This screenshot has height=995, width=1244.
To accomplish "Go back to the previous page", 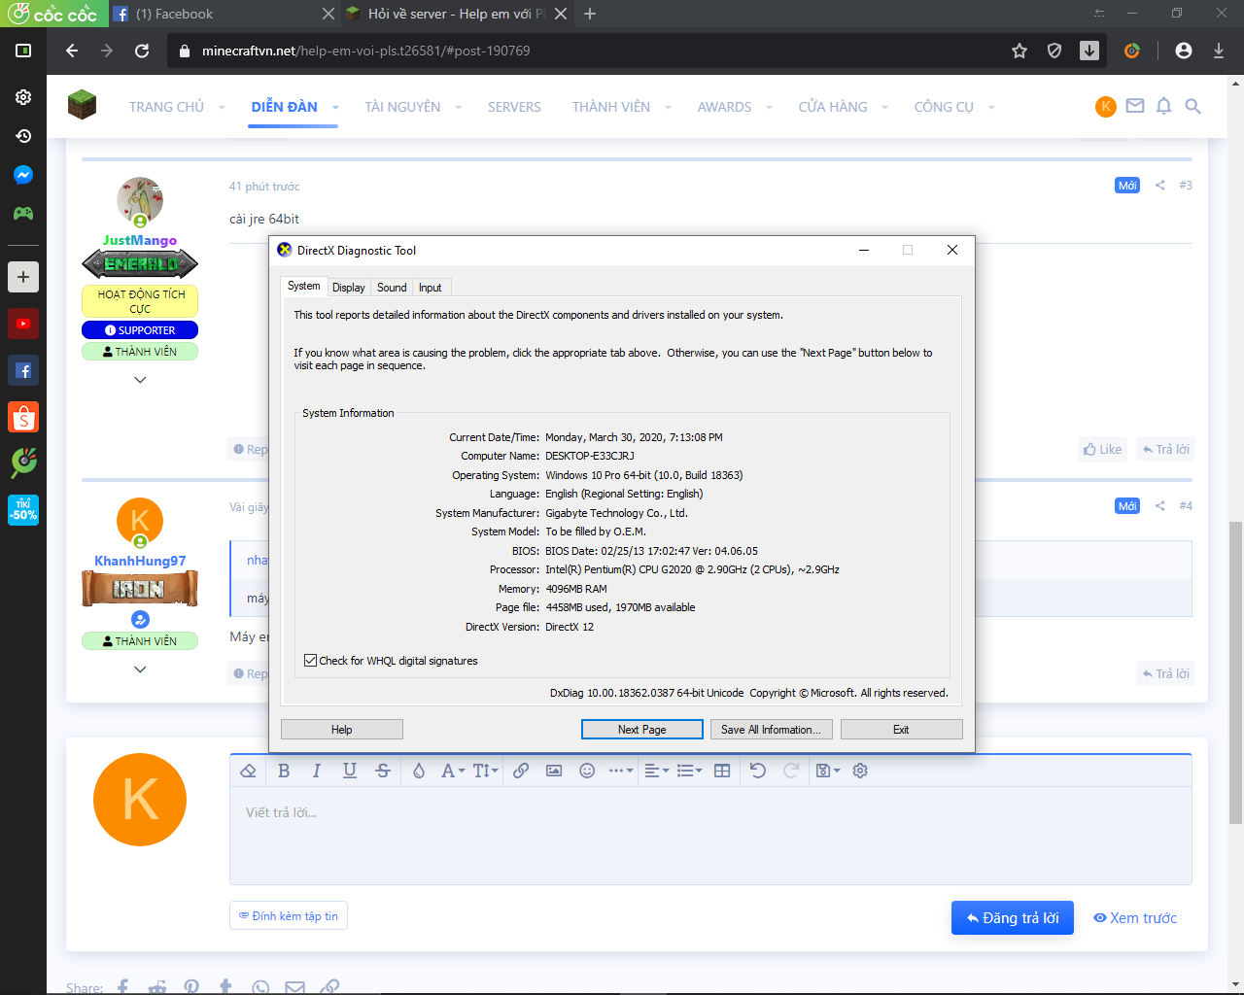I will 72,51.
